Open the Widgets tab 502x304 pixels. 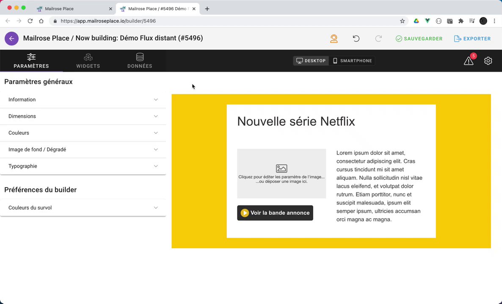[88, 61]
